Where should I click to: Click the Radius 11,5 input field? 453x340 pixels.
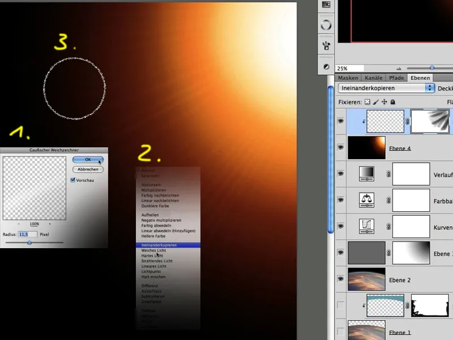(28, 234)
